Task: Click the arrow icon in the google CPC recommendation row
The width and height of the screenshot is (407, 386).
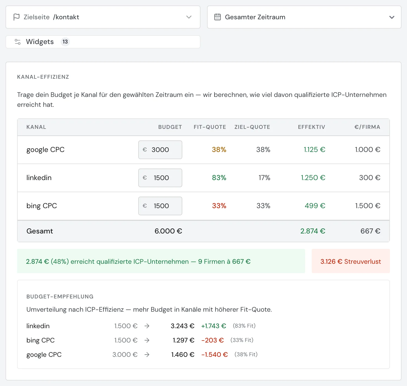Action: 147,355
